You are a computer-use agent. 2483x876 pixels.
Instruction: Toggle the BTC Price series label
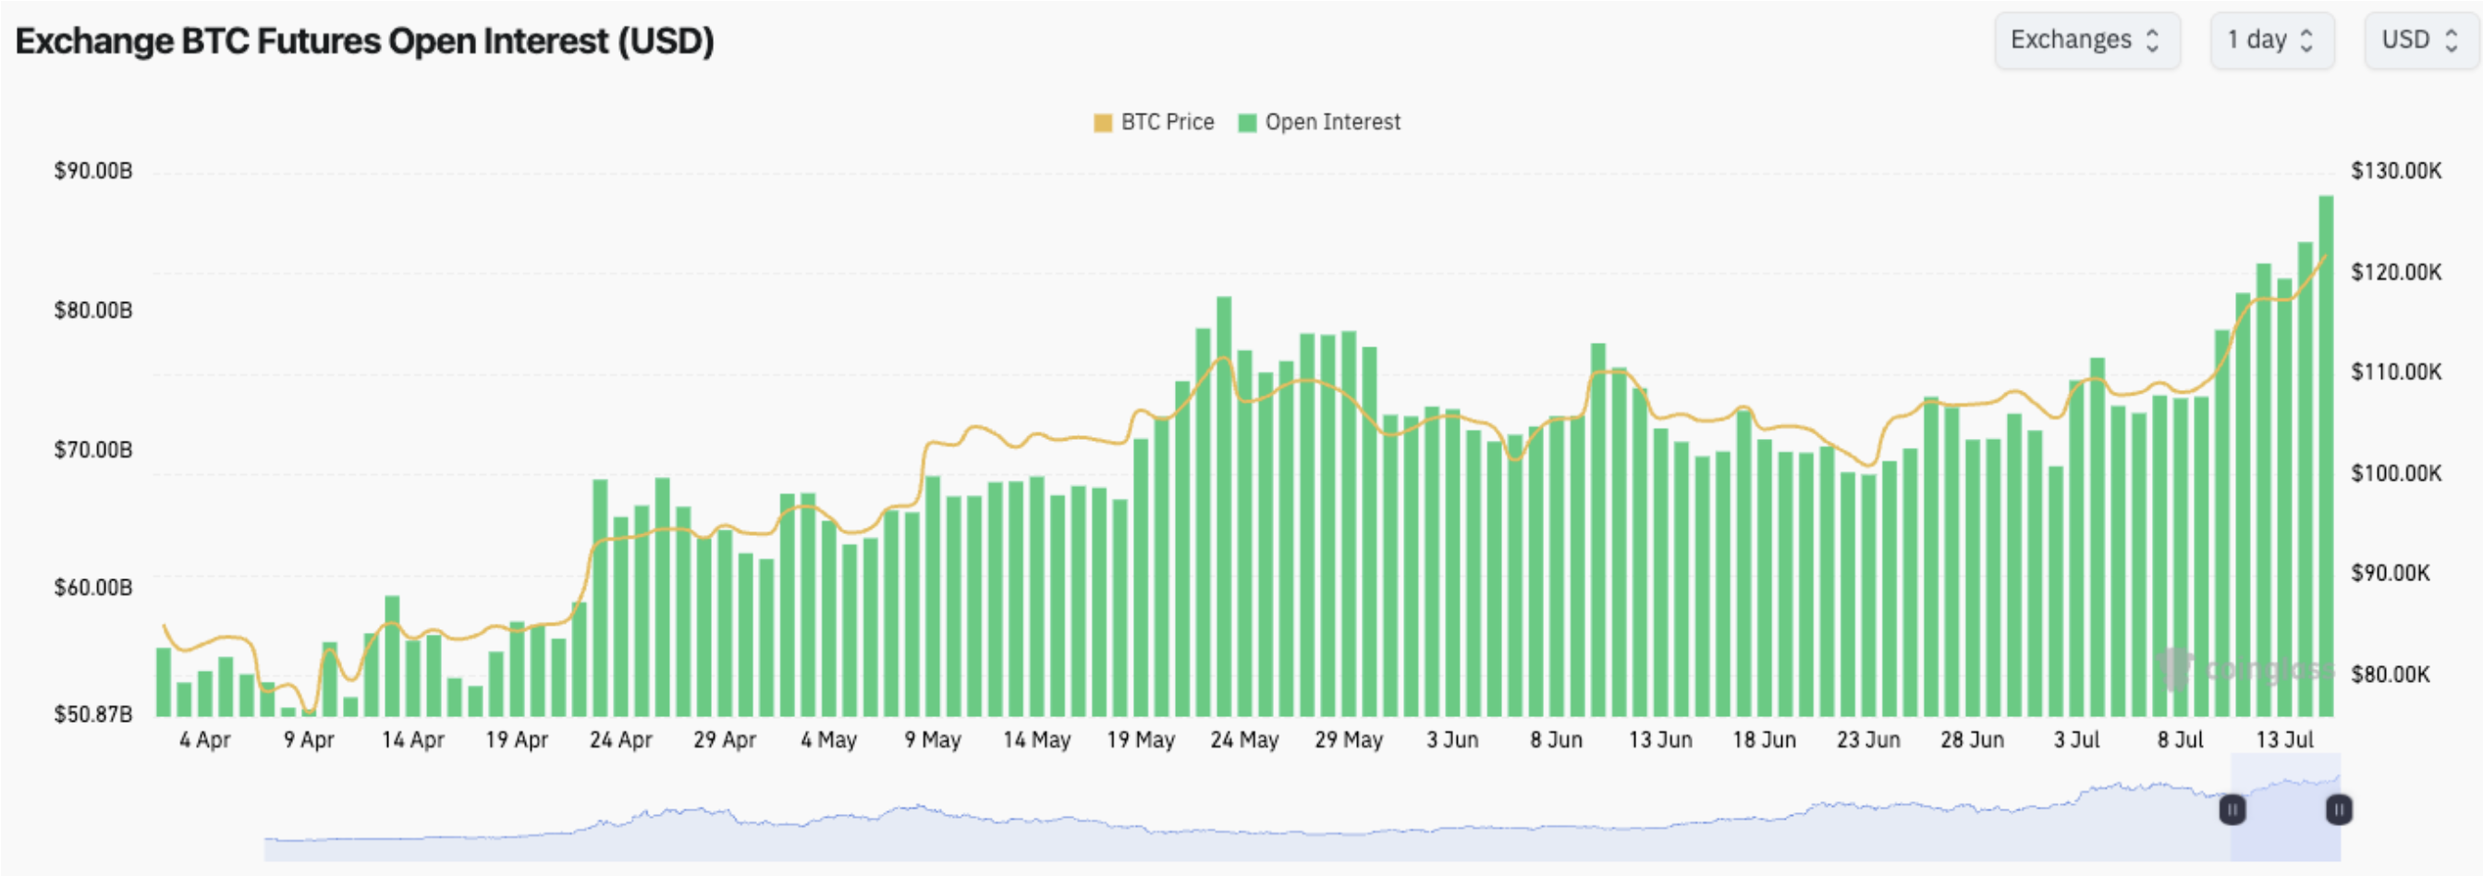(x=1168, y=122)
